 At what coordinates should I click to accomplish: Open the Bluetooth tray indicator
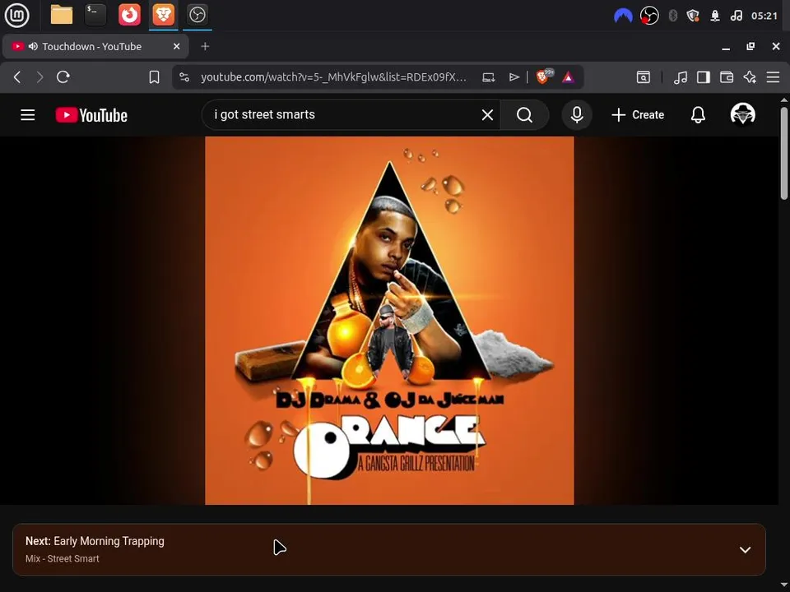672,16
